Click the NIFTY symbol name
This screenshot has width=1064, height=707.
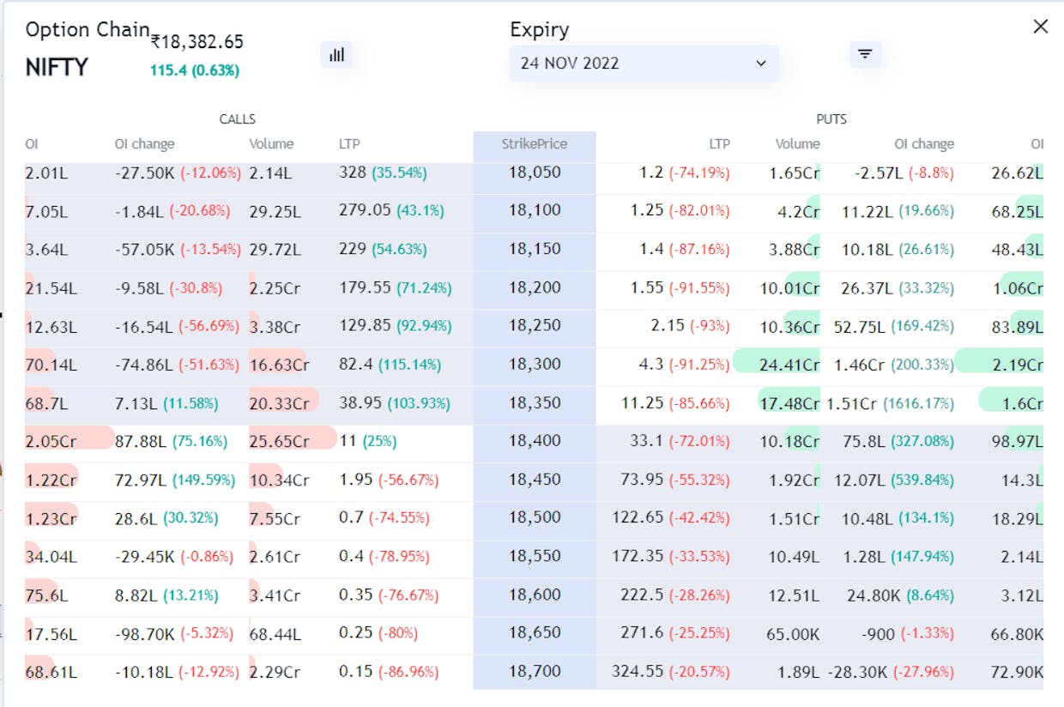click(x=57, y=68)
